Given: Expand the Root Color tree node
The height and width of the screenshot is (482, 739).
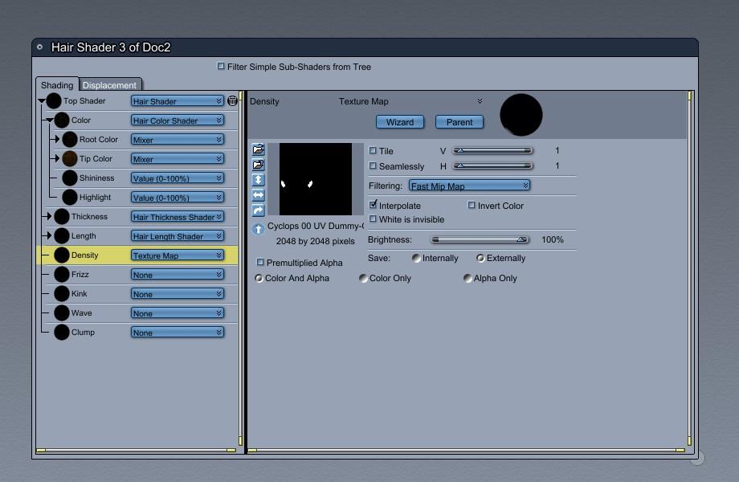Looking at the screenshot, I should coord(57,139).
